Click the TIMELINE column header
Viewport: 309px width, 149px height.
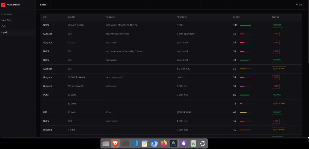click(x=110, y=17)
